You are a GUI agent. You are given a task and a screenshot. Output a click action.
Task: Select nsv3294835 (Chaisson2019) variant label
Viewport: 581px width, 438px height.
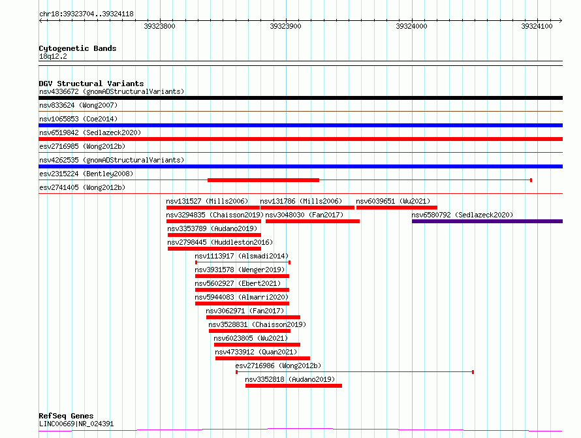[215, 215]
